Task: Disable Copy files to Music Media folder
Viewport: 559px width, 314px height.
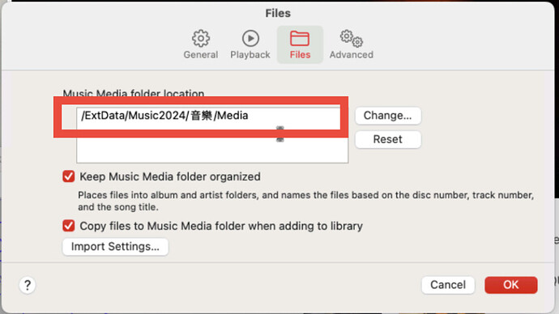Action: tap(68, 225)
